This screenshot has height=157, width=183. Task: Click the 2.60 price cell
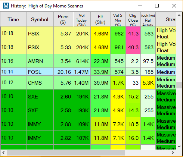point(63,97)
